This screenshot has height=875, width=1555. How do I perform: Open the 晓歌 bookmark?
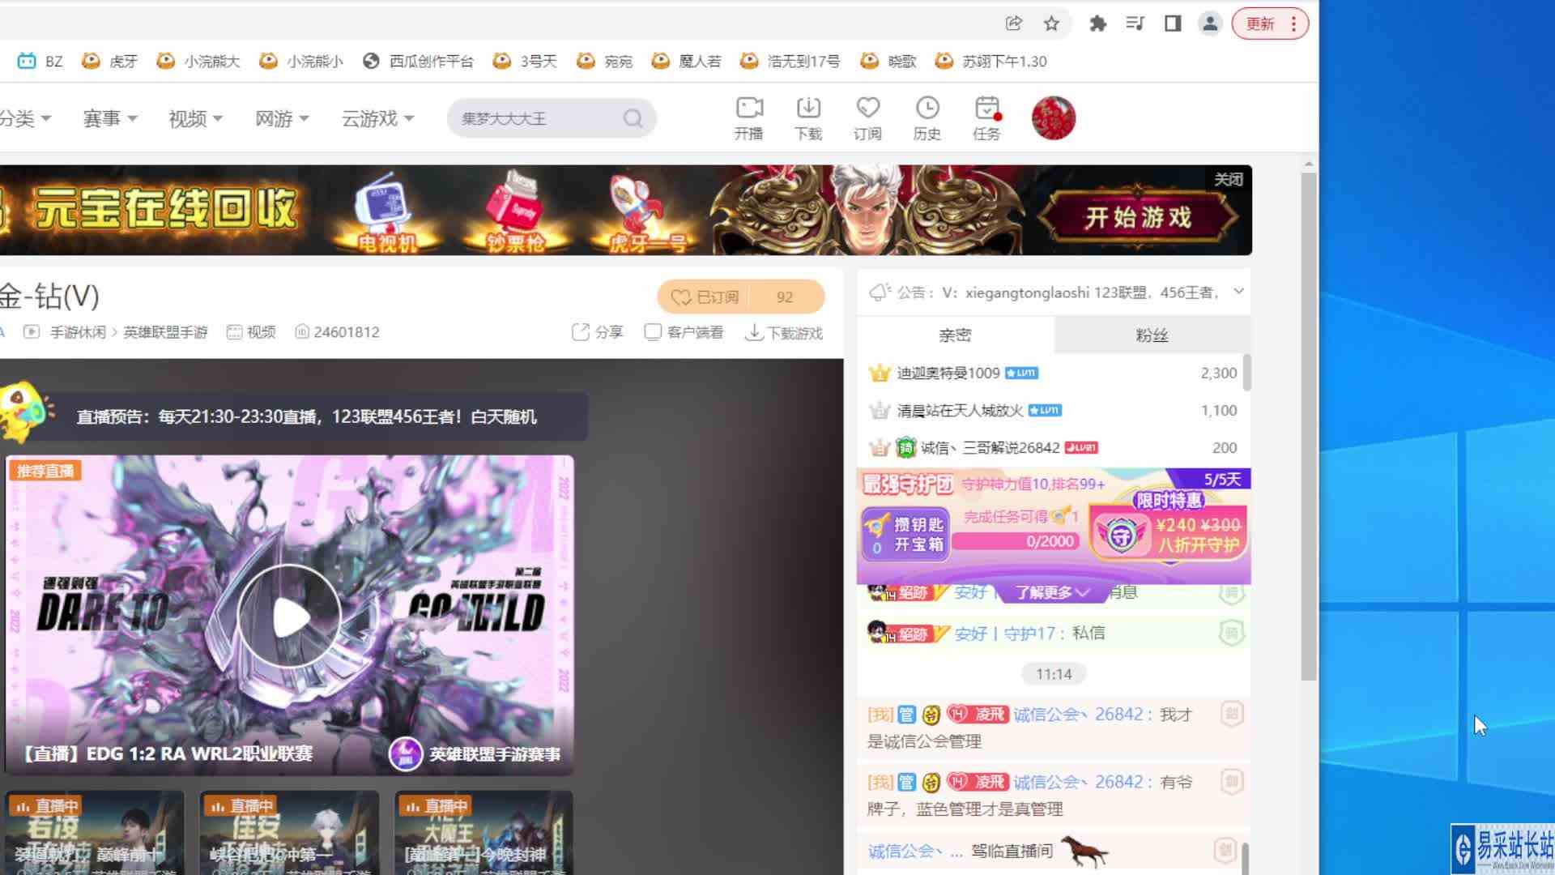point(888,61)
